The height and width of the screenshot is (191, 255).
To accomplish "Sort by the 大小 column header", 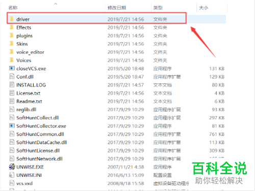I will (x=203, y=8).
